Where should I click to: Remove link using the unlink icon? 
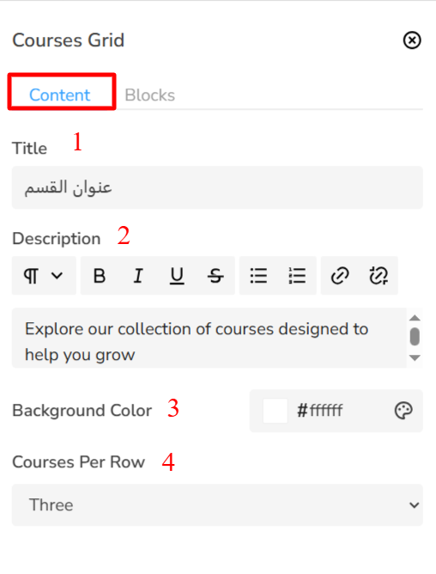pyautogui.click(x=378, y=276)
